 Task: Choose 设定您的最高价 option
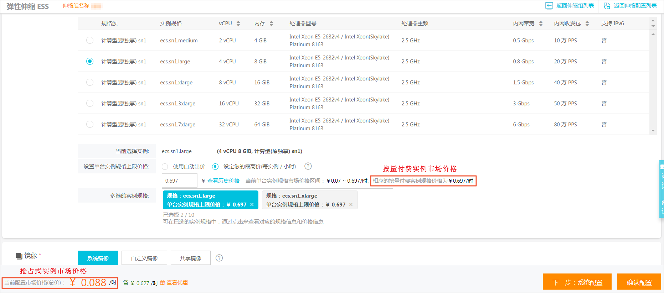tap(215, 167)
